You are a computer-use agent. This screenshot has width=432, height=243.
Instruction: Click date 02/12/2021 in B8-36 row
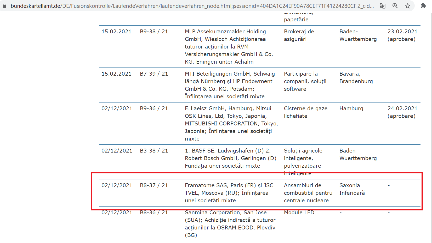(x=117, y=212)
